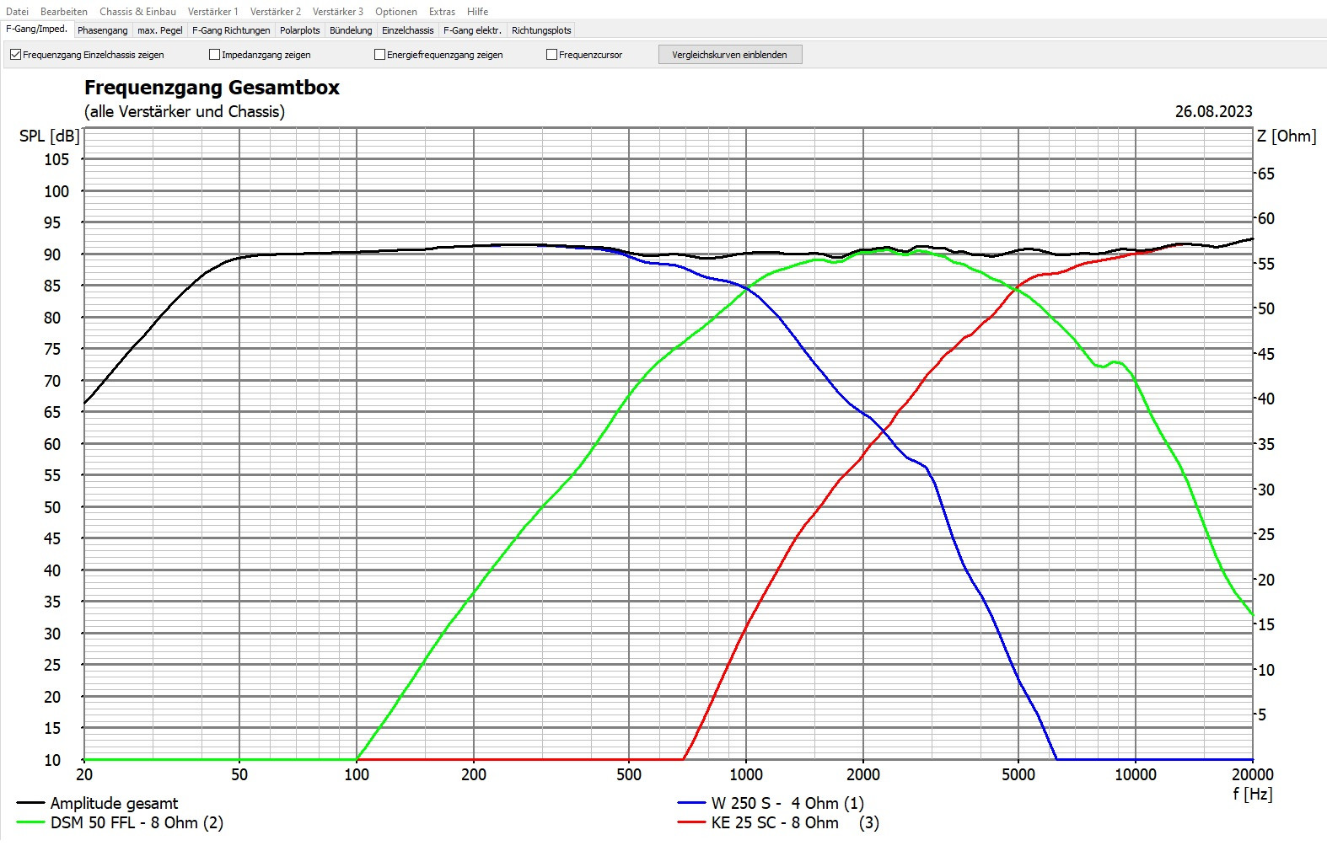Click the SPL [dB] axis label
Image resolution: width=1327 pixels, height=851 pixels.
50,136
